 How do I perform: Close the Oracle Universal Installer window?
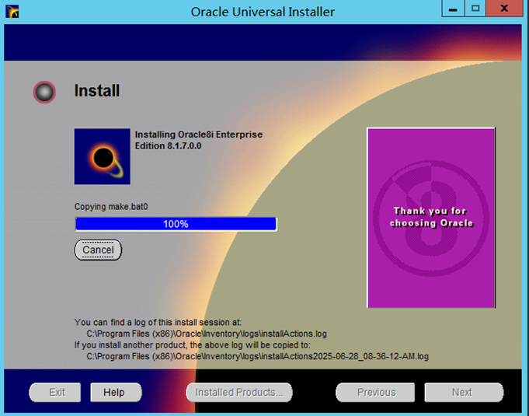(504, 9)
